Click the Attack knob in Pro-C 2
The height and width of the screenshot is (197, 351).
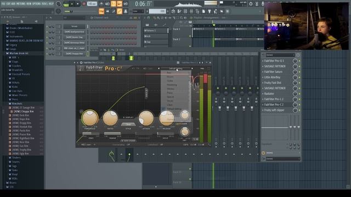(x=146, y=118)
